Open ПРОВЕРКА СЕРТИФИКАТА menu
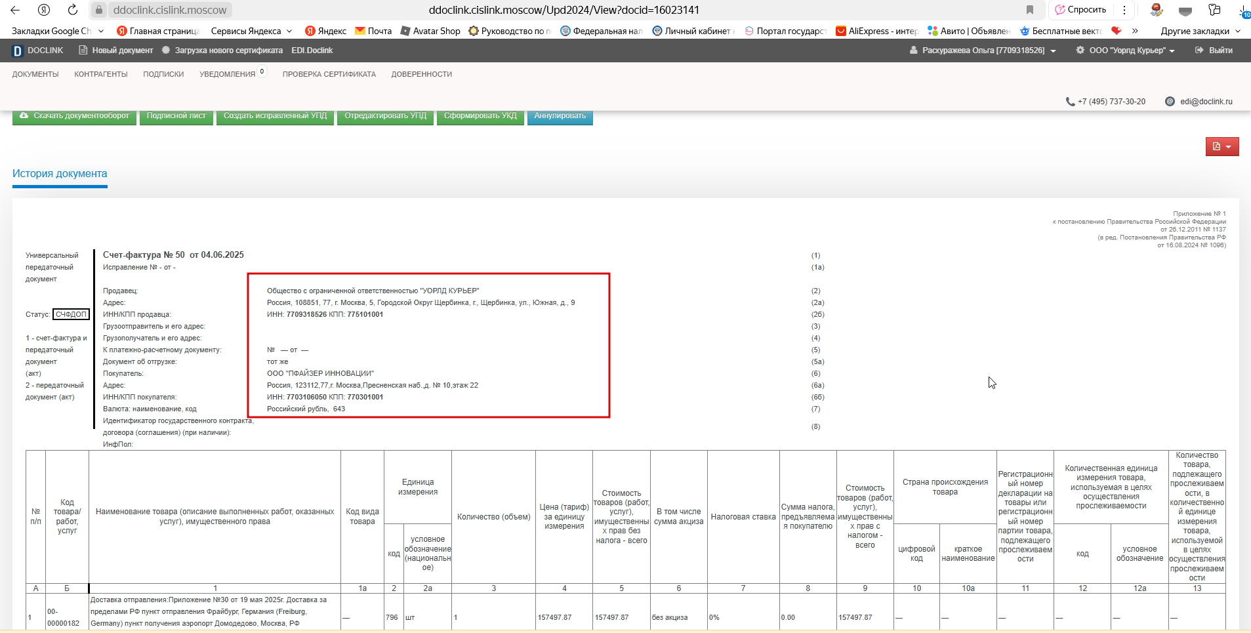Screen dimensions: 1251x633 (x=329, y=74)
